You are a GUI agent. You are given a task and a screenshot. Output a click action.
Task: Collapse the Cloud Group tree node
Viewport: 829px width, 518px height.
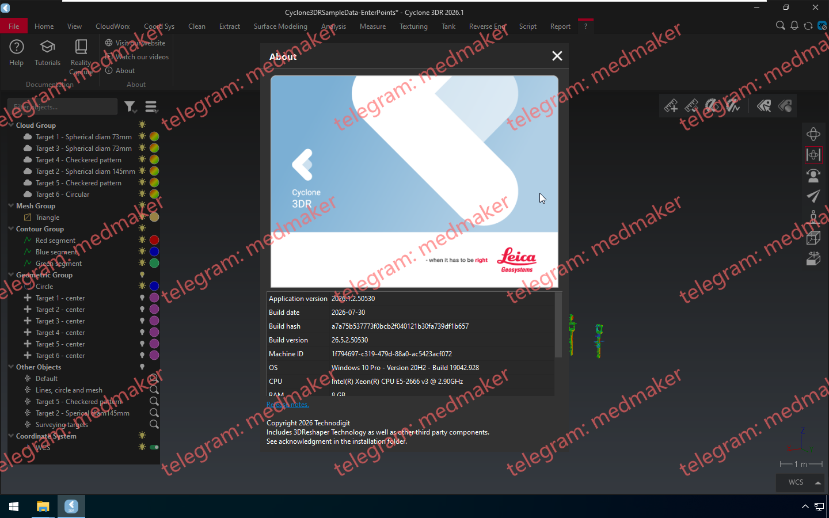click(x=11, y=125)
